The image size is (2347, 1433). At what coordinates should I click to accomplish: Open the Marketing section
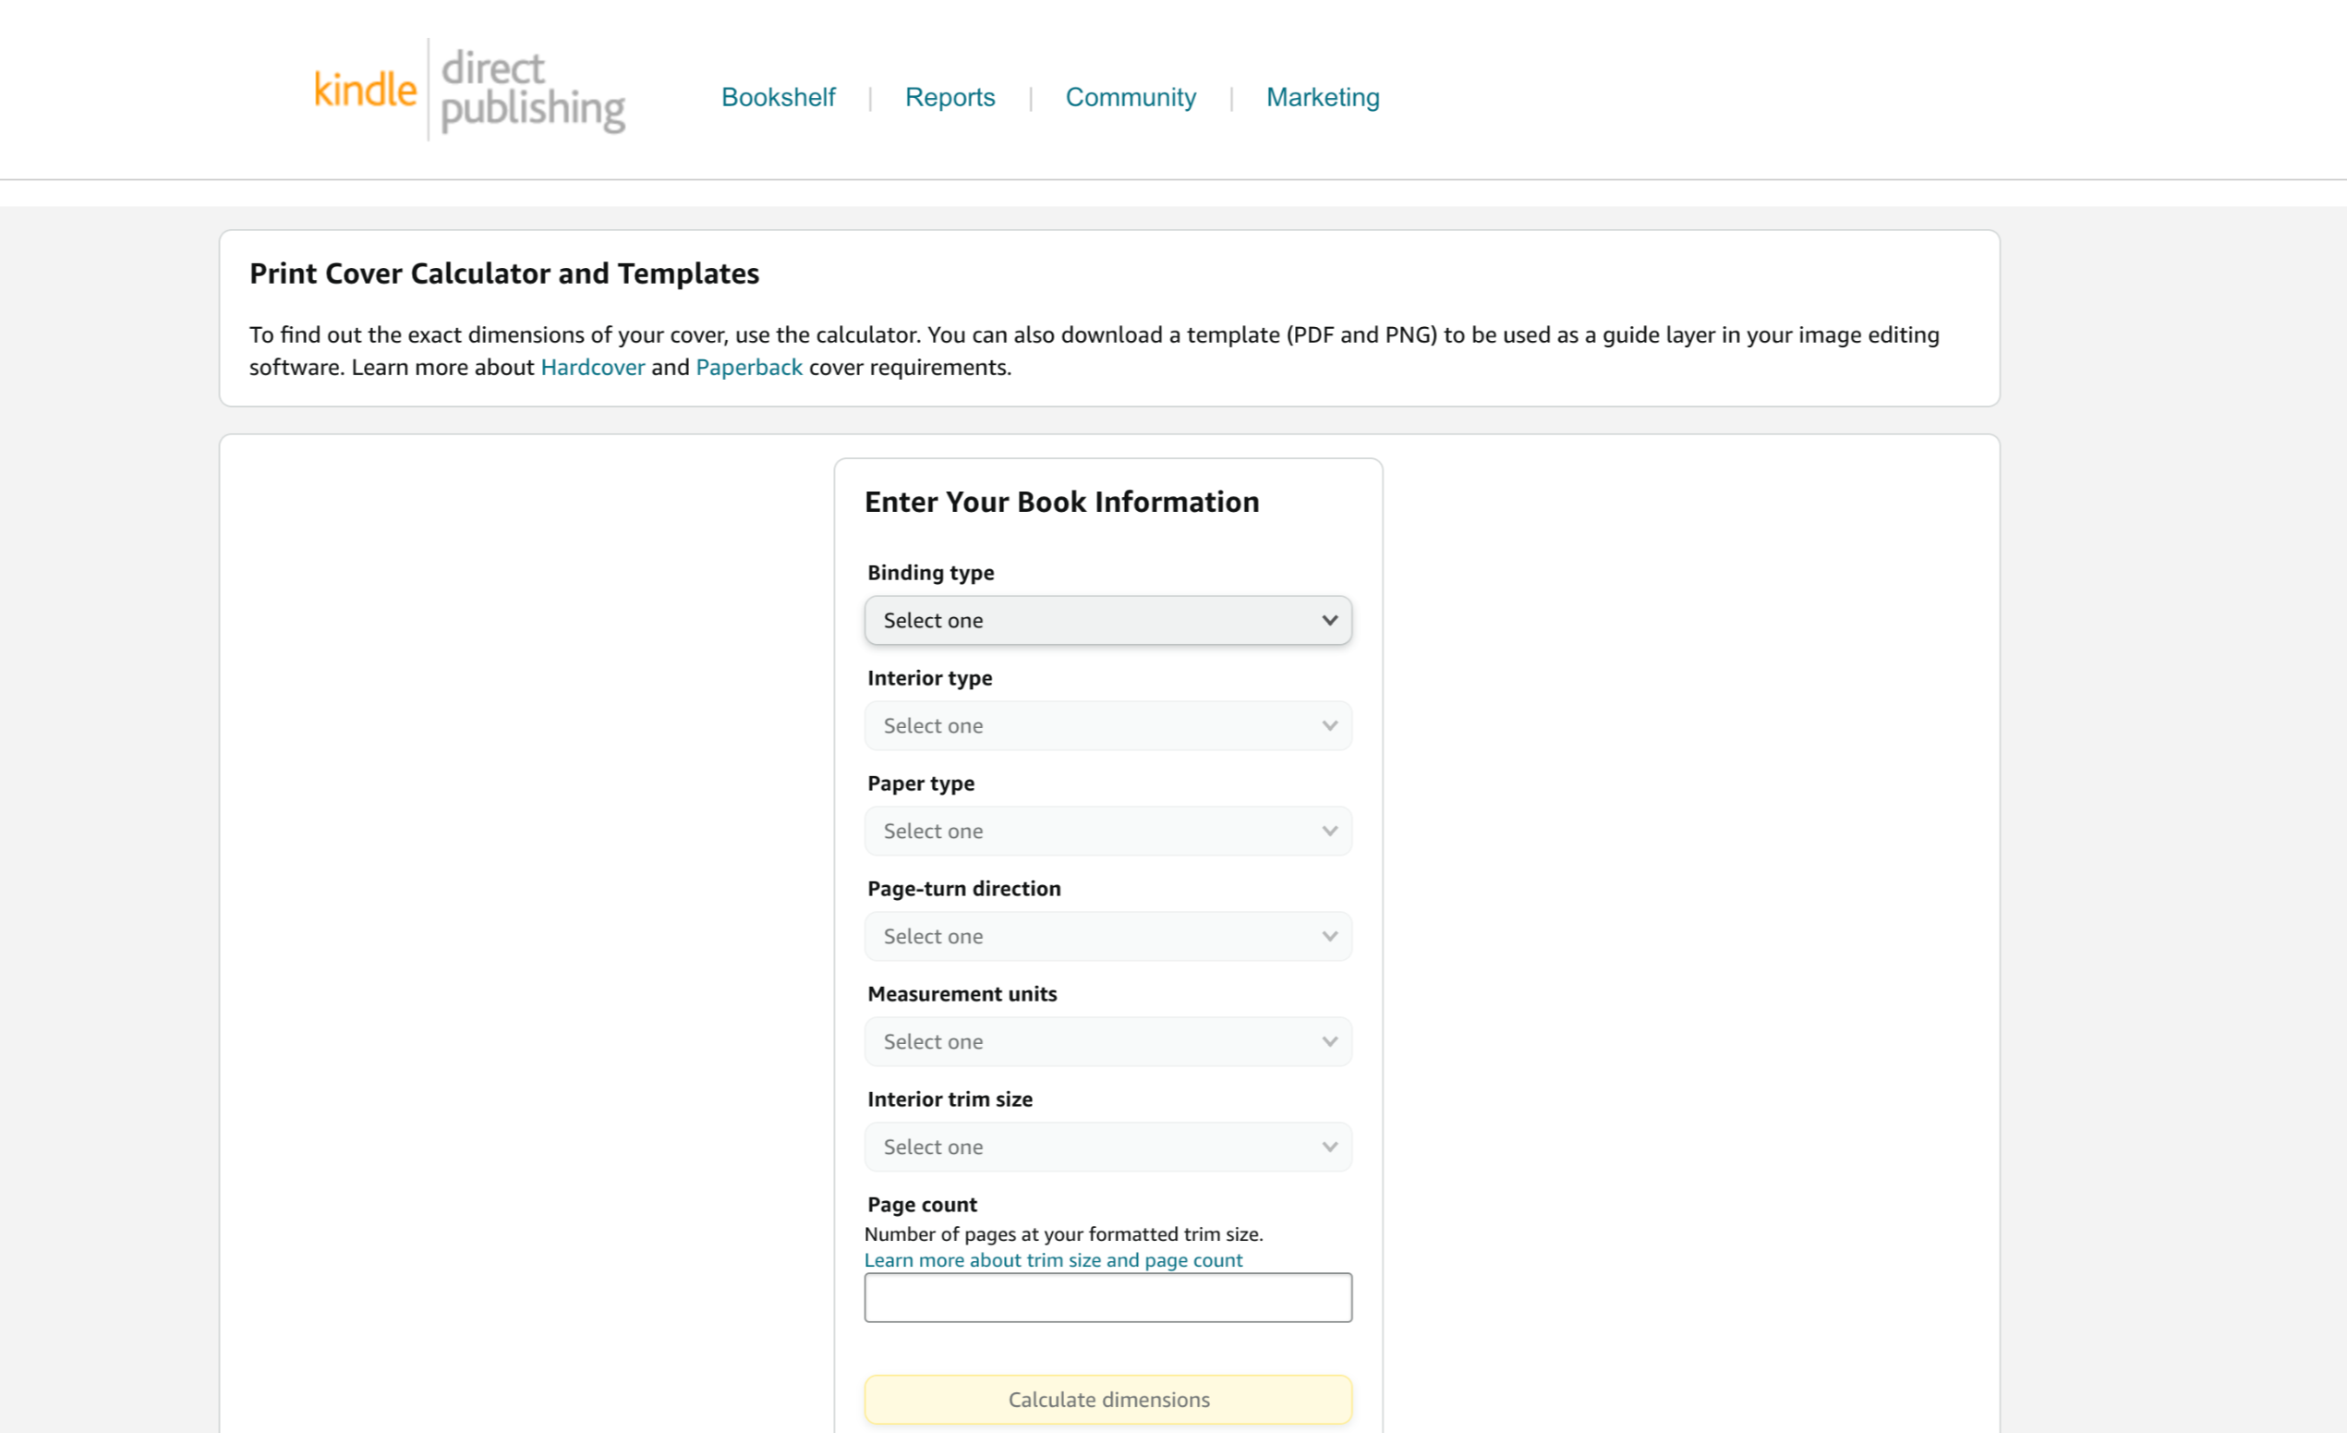(x=1322, y=97)
